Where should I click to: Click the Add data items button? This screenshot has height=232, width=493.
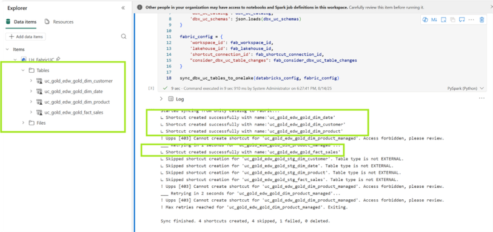(25, 37)
